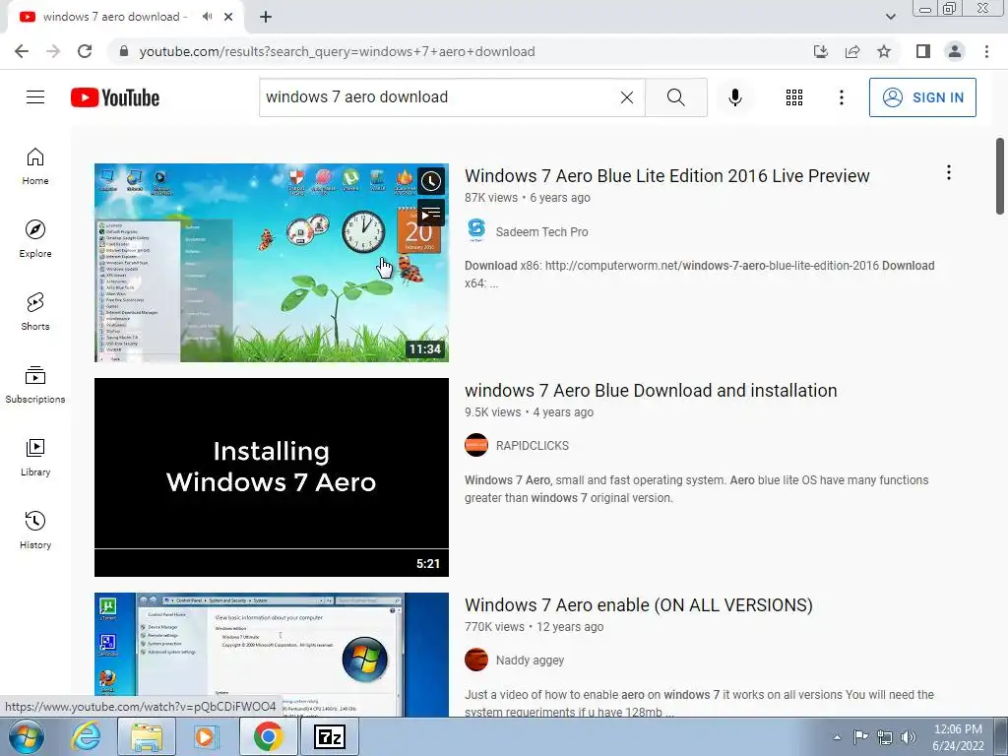Open Windows Explorer from taskbar
Screen dimensions: 1008x756
coord(146,736)
